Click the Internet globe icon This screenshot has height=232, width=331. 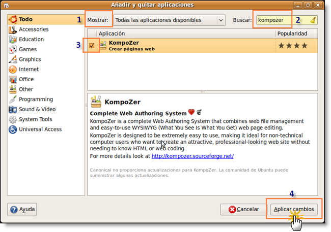coord(13,70)
